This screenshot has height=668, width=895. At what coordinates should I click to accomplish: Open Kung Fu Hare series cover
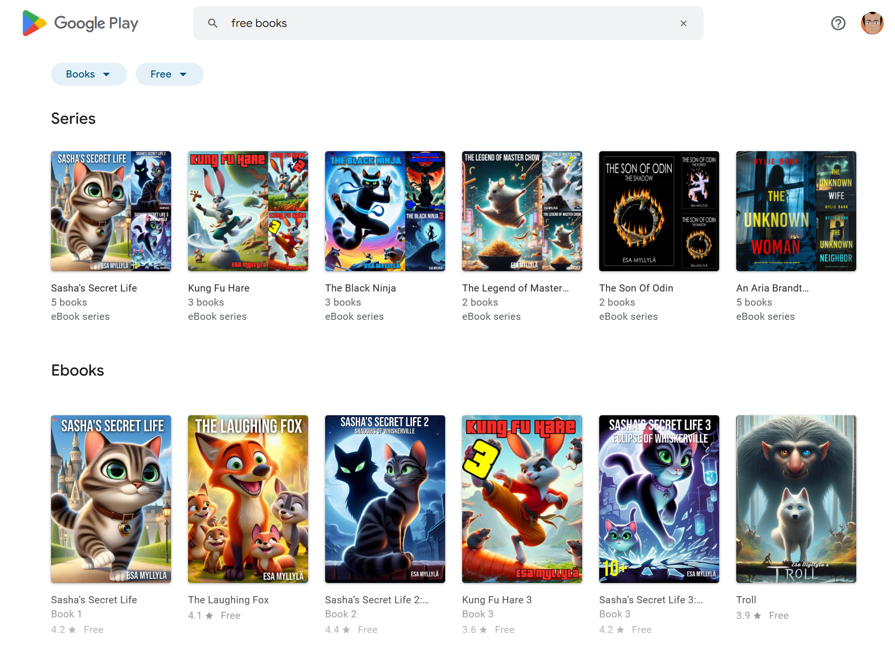(x=248, y=211)
